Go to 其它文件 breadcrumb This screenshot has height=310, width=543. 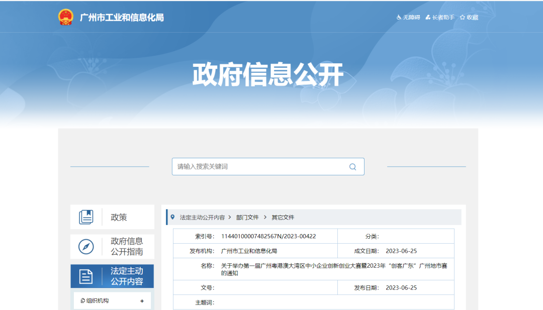click(x=283, y=217)
